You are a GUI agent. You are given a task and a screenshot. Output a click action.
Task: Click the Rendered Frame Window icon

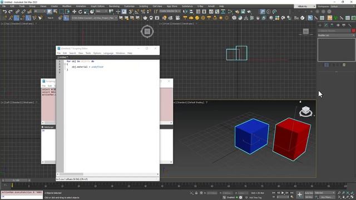tap(243, 12)
